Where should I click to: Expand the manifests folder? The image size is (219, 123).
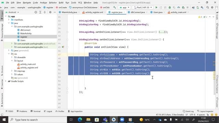[9, 20]
